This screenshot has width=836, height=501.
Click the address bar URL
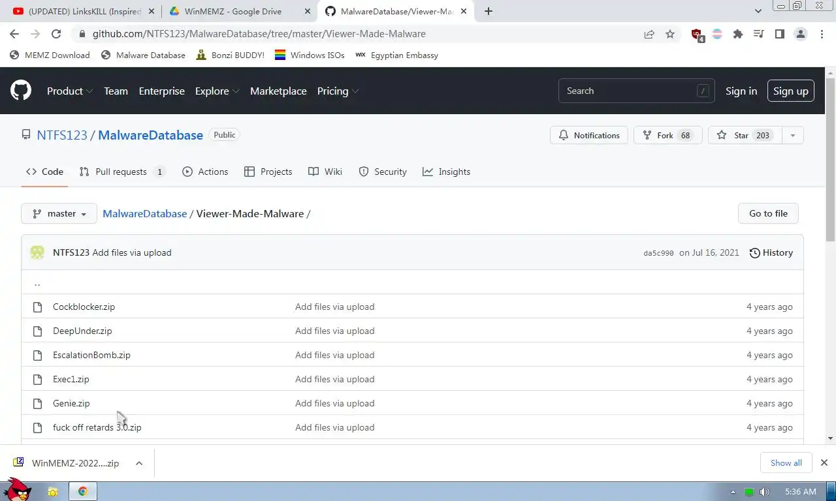coord(259,34)
